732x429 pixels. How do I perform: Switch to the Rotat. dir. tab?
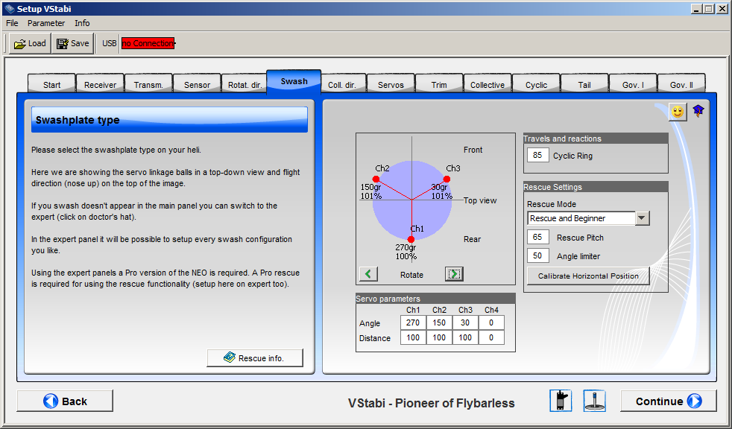click(x=245, y=84)
